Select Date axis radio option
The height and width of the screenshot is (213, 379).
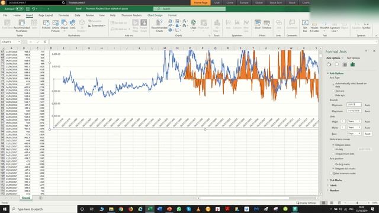333,95
